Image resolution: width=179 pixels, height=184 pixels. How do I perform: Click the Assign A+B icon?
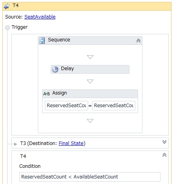46,94
